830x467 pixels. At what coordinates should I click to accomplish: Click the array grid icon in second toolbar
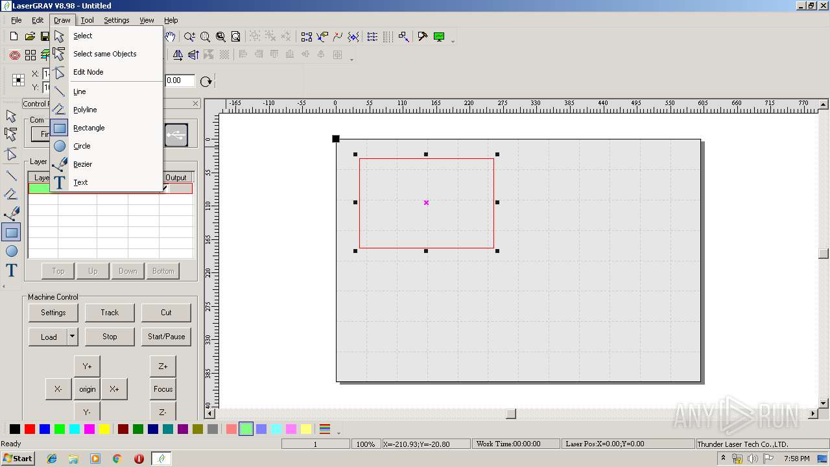pyautogui.click(x=30, y=55)
